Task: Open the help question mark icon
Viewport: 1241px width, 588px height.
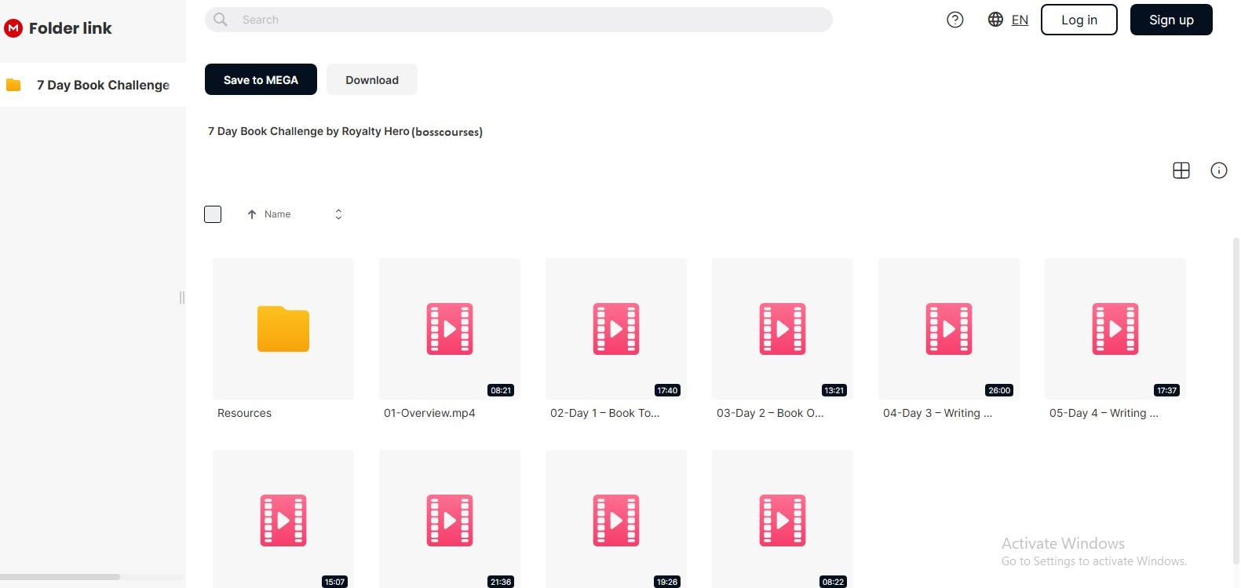Action: pyautogui.click(x=954, y=20)
